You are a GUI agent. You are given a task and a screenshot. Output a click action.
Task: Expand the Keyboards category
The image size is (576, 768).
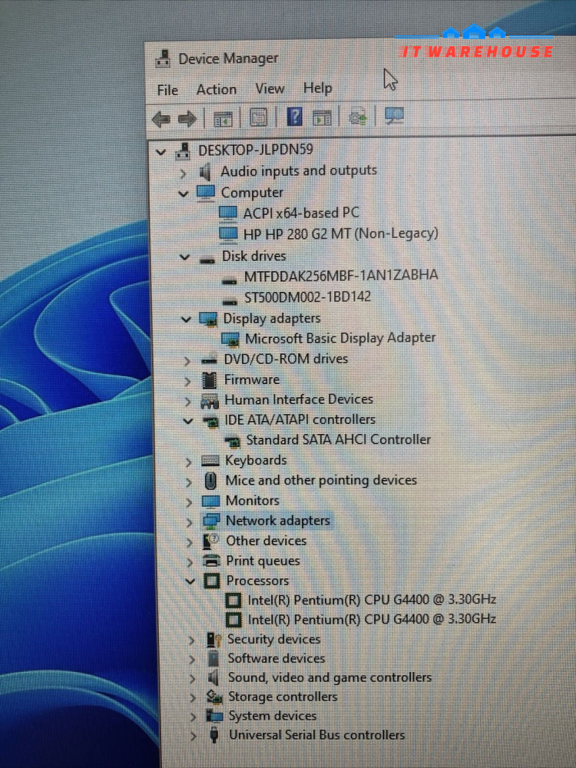(x=189, y=462)
